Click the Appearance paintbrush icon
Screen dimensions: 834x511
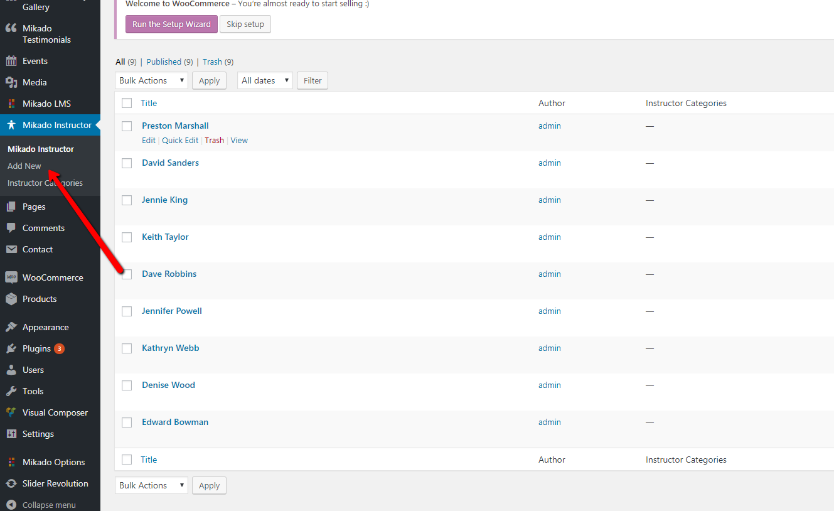[11, 327]
